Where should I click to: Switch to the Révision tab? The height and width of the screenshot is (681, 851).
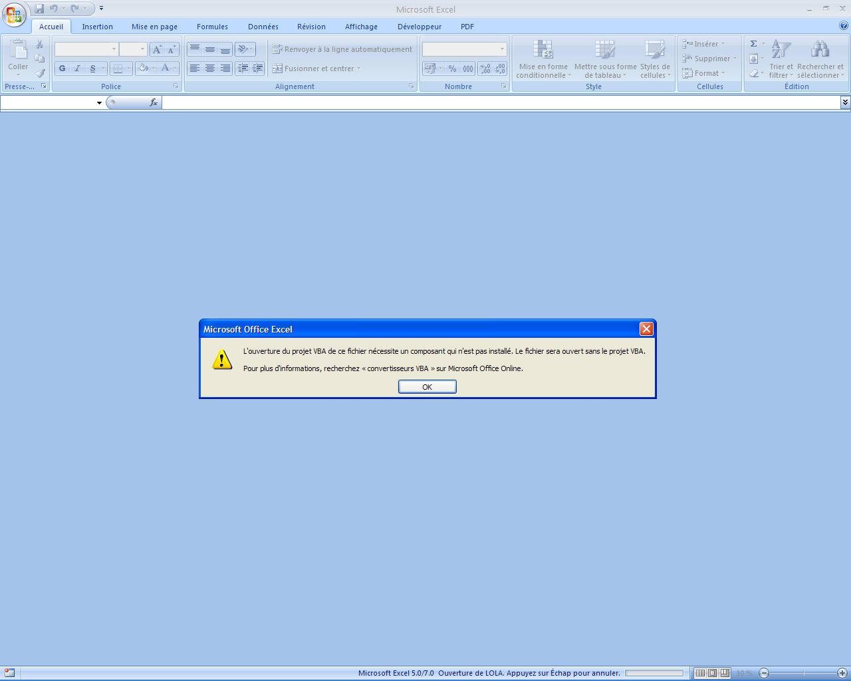click(x=311, y=27)
